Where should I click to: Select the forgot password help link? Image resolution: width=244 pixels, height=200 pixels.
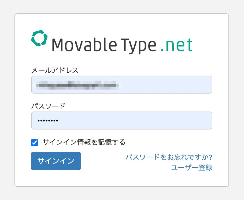[169, 157]
